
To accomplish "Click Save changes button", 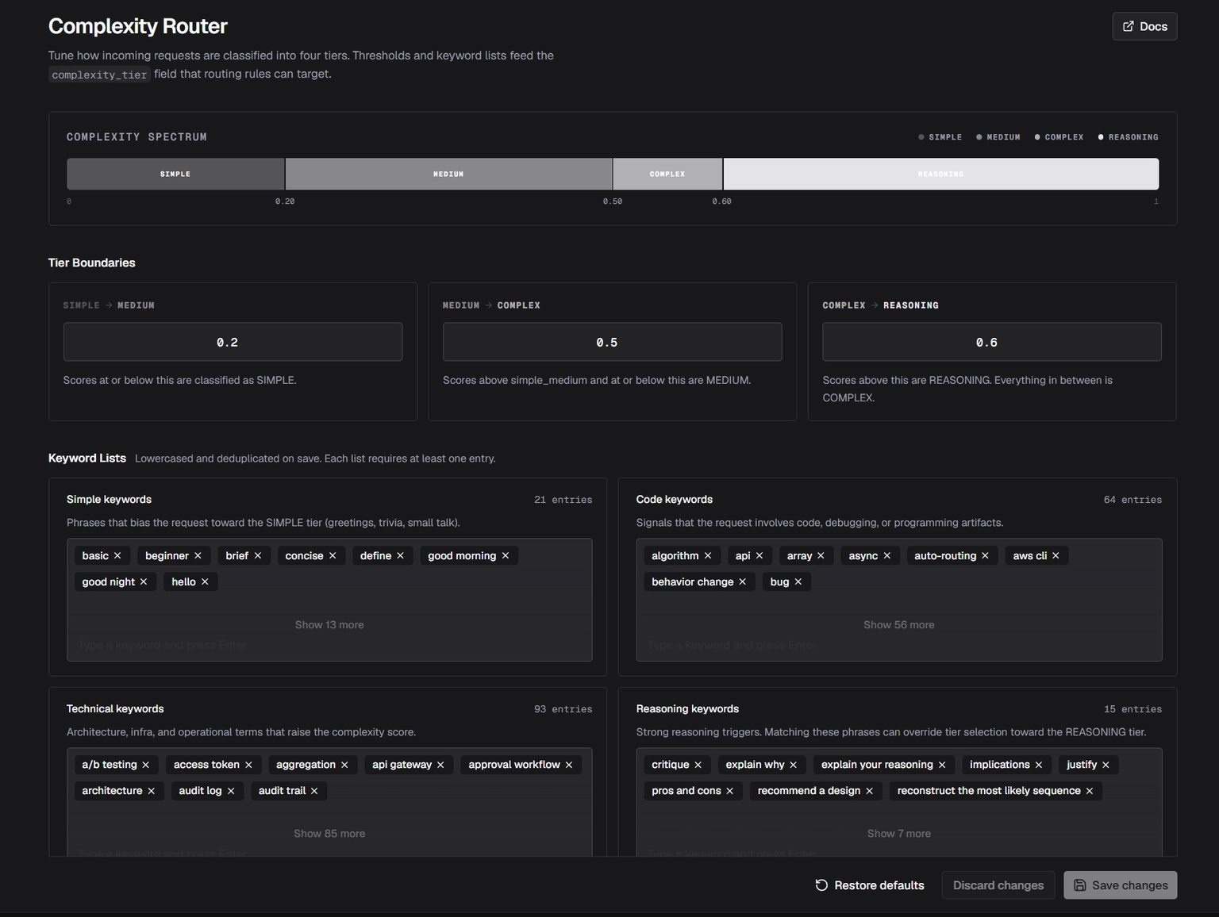I will point(1121,885).
